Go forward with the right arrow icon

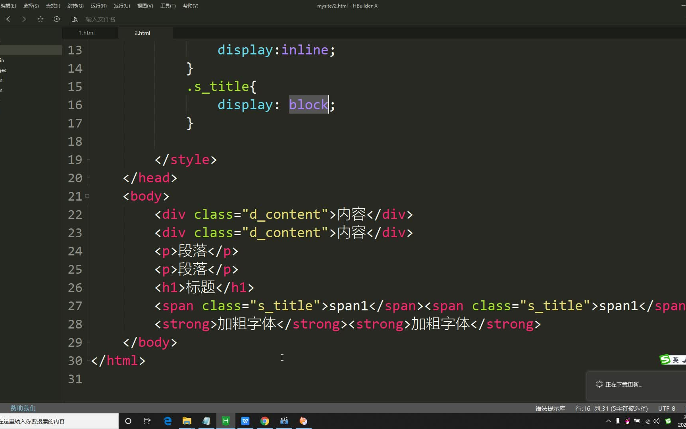click(24, 19)
